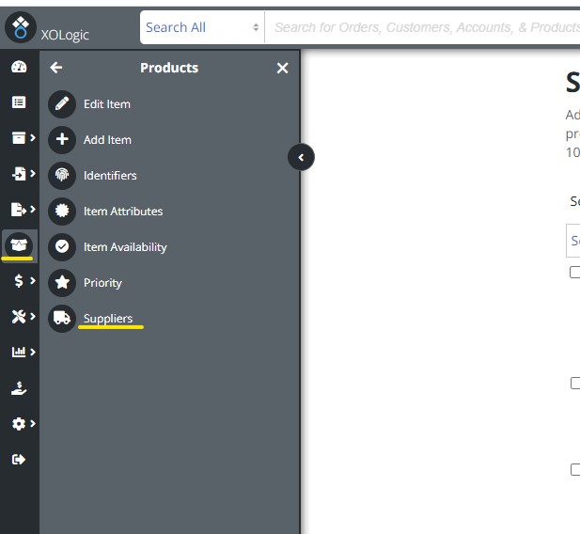Open Item Availability menu entry
580x534 pixels.
[125, 247]
